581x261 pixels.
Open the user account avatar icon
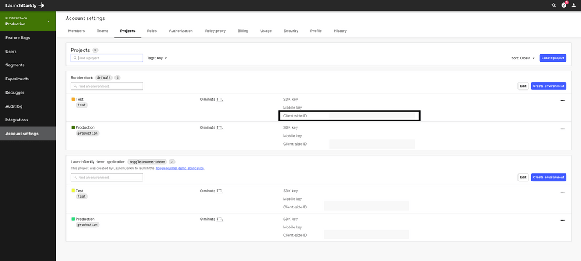[x=574, y=5]
